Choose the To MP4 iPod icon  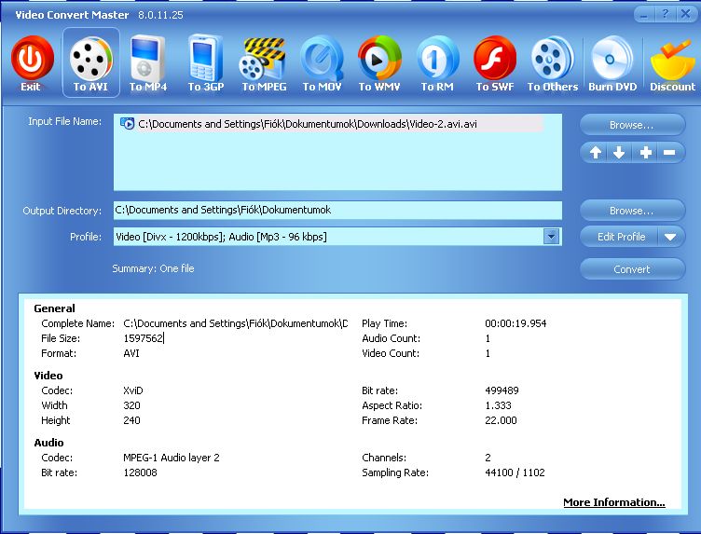pos(148,59)
